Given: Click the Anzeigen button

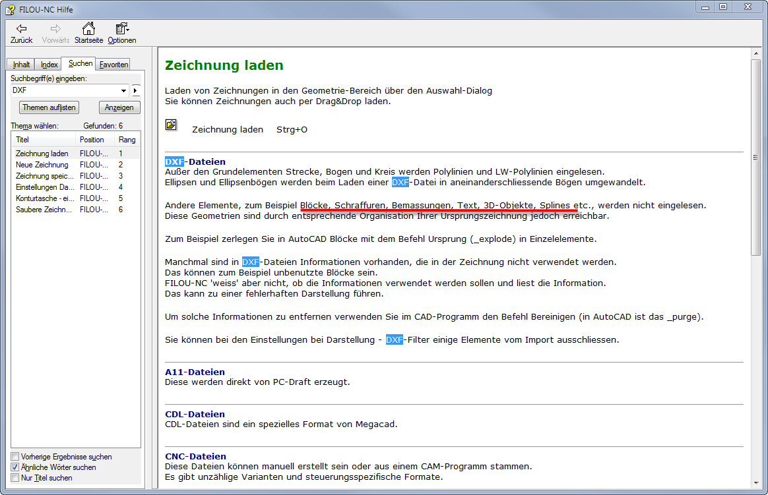Looking at the screenshot, I should click(119, 107).
